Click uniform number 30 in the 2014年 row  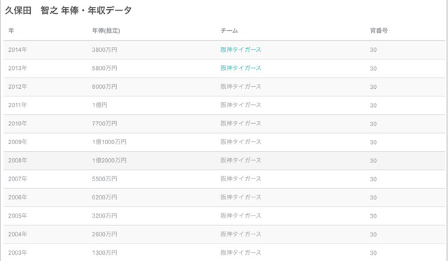coord(373,50)
